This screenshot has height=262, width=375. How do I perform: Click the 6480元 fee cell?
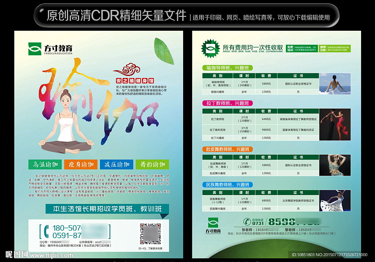[x=266, y=119]
